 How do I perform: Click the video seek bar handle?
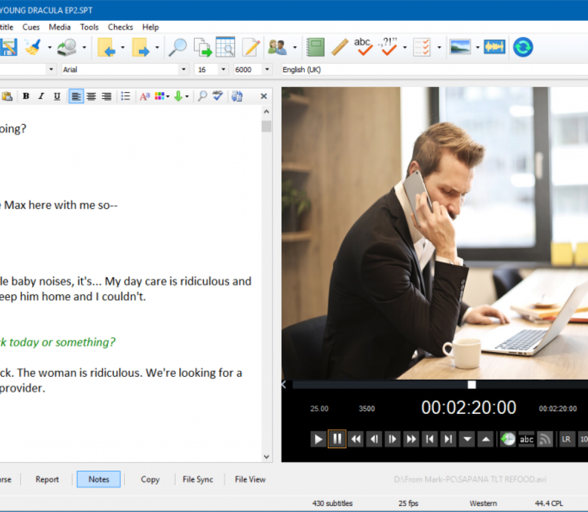(471, 385)
